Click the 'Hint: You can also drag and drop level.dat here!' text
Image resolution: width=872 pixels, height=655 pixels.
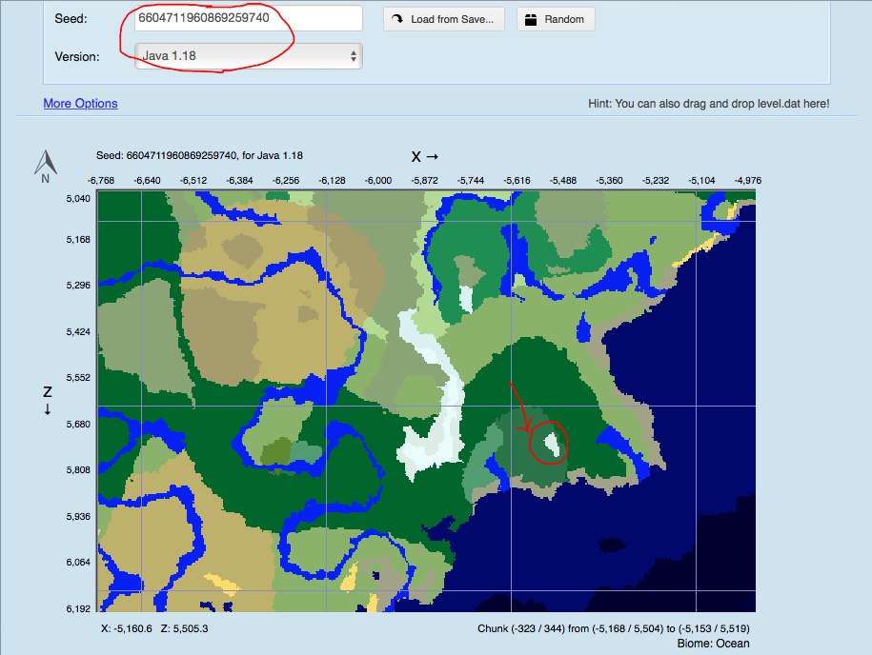tap(708, 104)
